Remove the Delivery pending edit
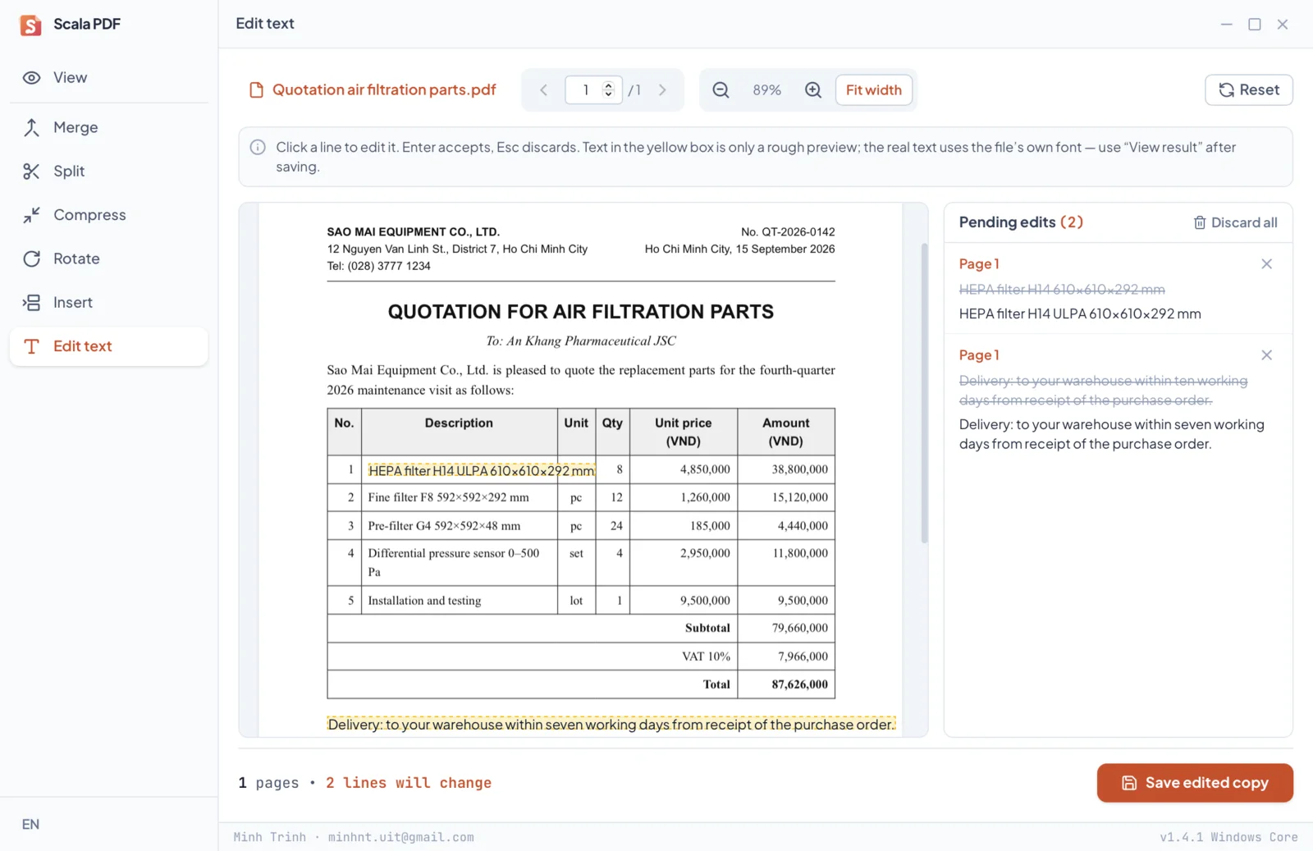Viewport: 1313px width, 851px height. [1266, 355]
